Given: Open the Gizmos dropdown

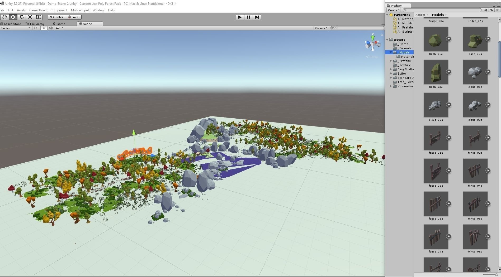Looking at the screenshot, I should (321, 28).
